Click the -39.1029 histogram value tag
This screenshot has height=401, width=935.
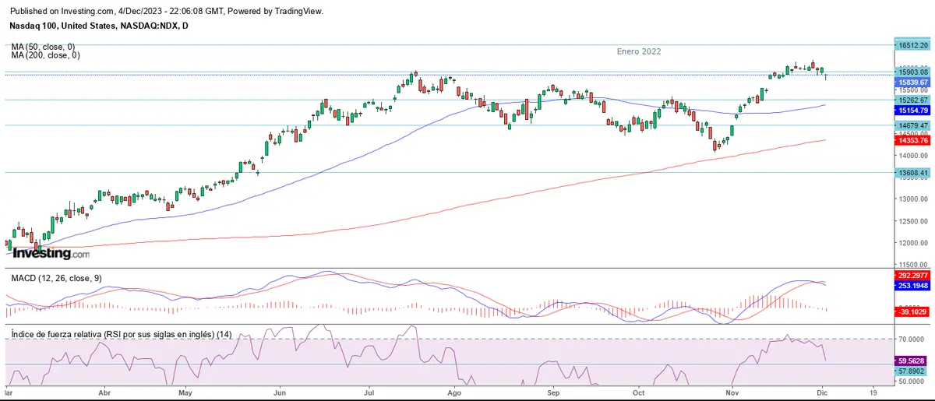pos(912,311)
